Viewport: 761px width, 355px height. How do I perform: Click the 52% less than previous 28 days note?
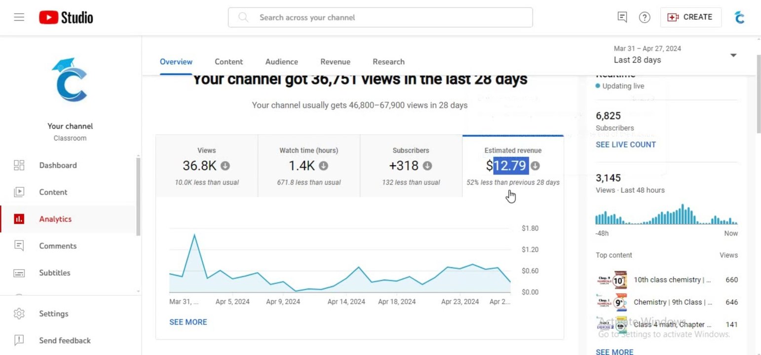(x=513, y=182)
